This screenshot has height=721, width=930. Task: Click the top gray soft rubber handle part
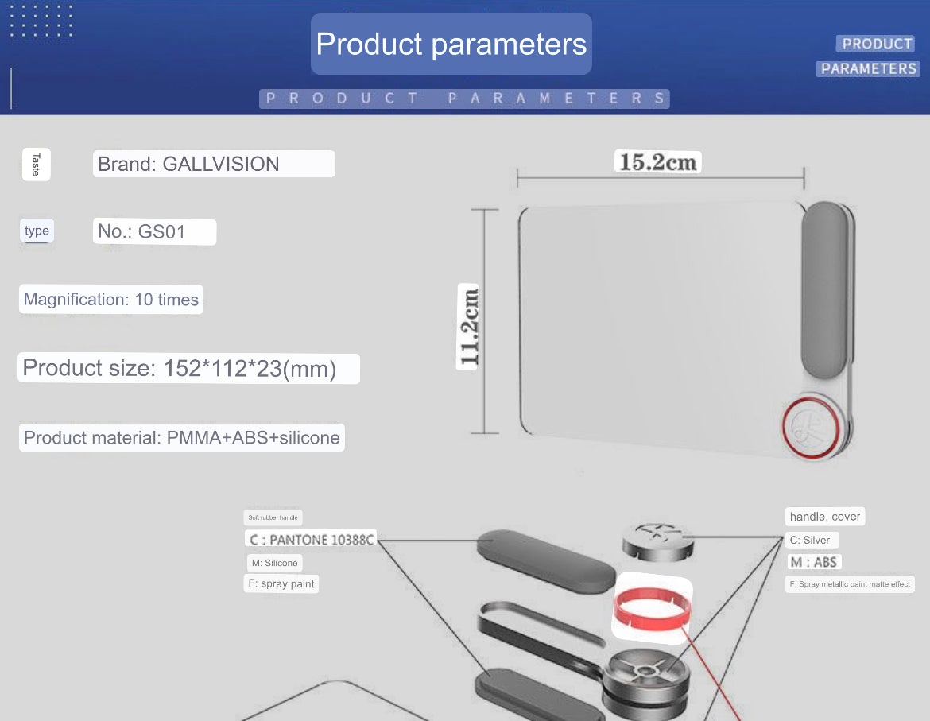[x=544, y=562]
